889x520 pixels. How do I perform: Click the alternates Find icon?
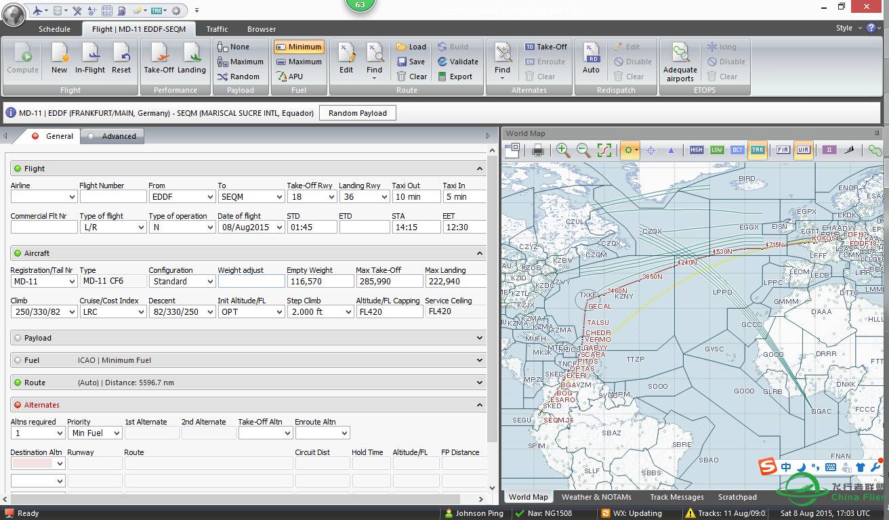pos(502,61)
